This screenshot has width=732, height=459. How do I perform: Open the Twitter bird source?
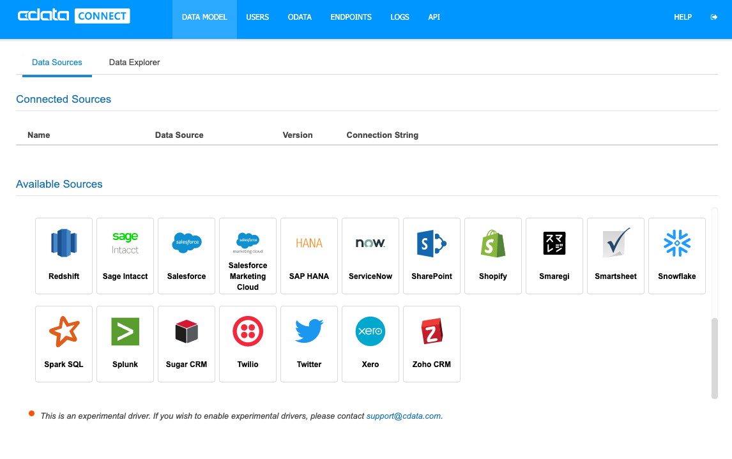point(309,331)
